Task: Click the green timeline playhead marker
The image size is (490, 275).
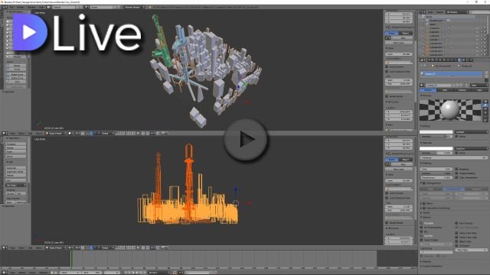Action: pos(71,259)
